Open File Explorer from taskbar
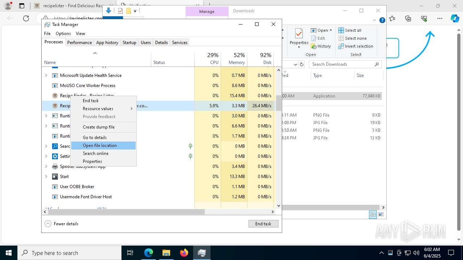The height and width of the screenshot is (260, 463). pos(166,253)
